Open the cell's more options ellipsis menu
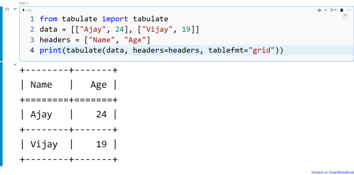Screen dimensions: 354x175 point(349,10)
